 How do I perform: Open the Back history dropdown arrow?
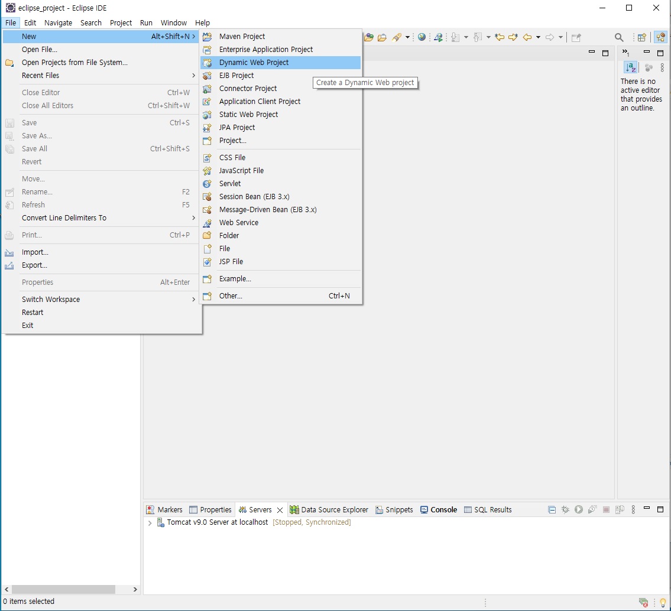[538, 38]
